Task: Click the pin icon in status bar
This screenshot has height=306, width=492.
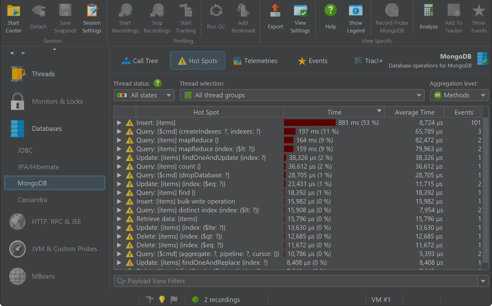Action: pos(150,299)
